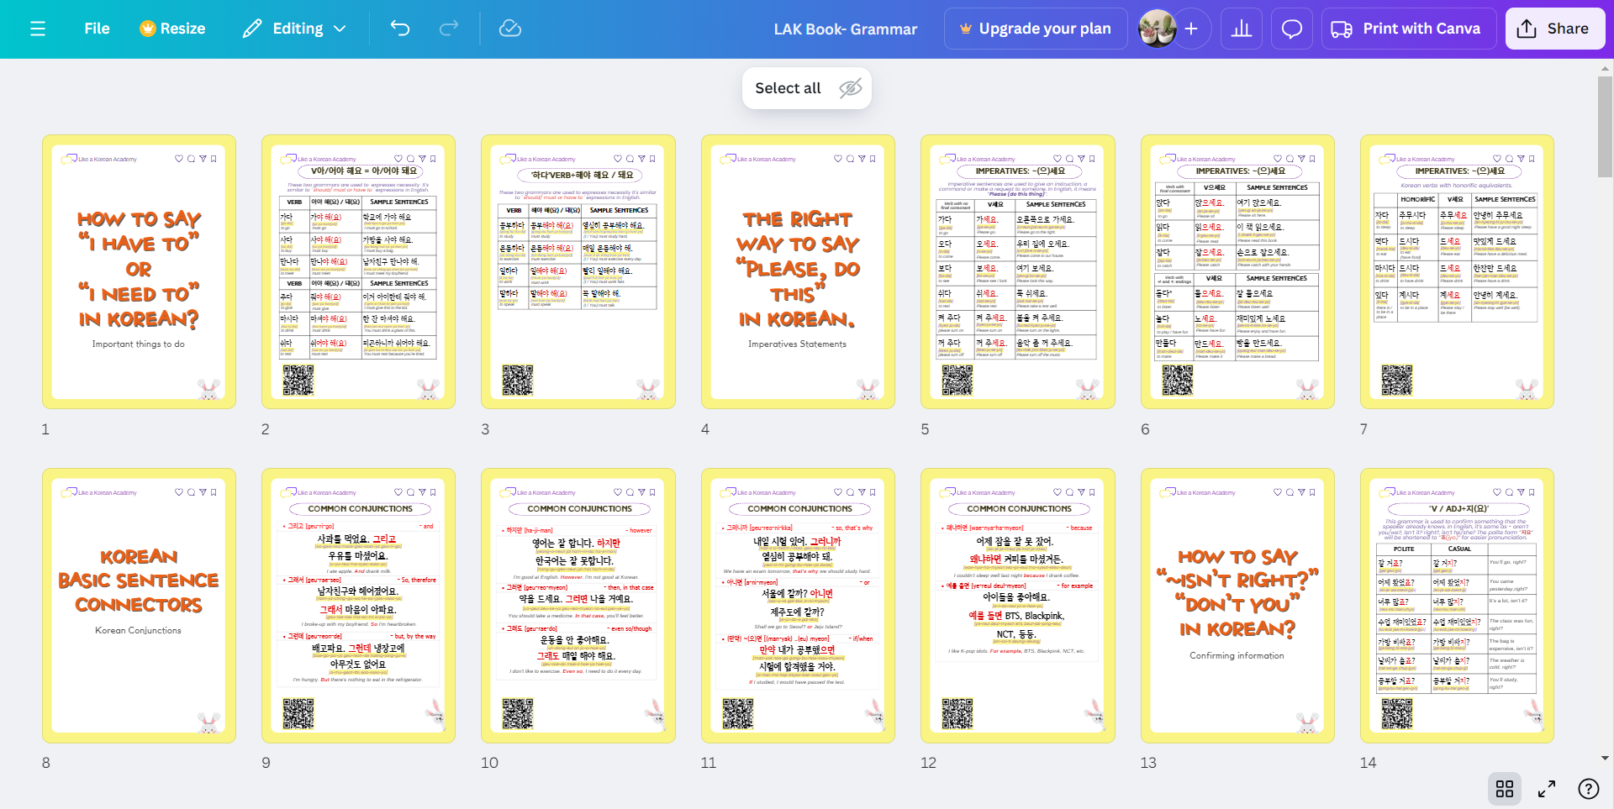Select page 11 Common Conjunctions thumbnail
Image resolution: width=1614 pixels, height=809 pixels.
pyautogui.click(x=799, y=606)
